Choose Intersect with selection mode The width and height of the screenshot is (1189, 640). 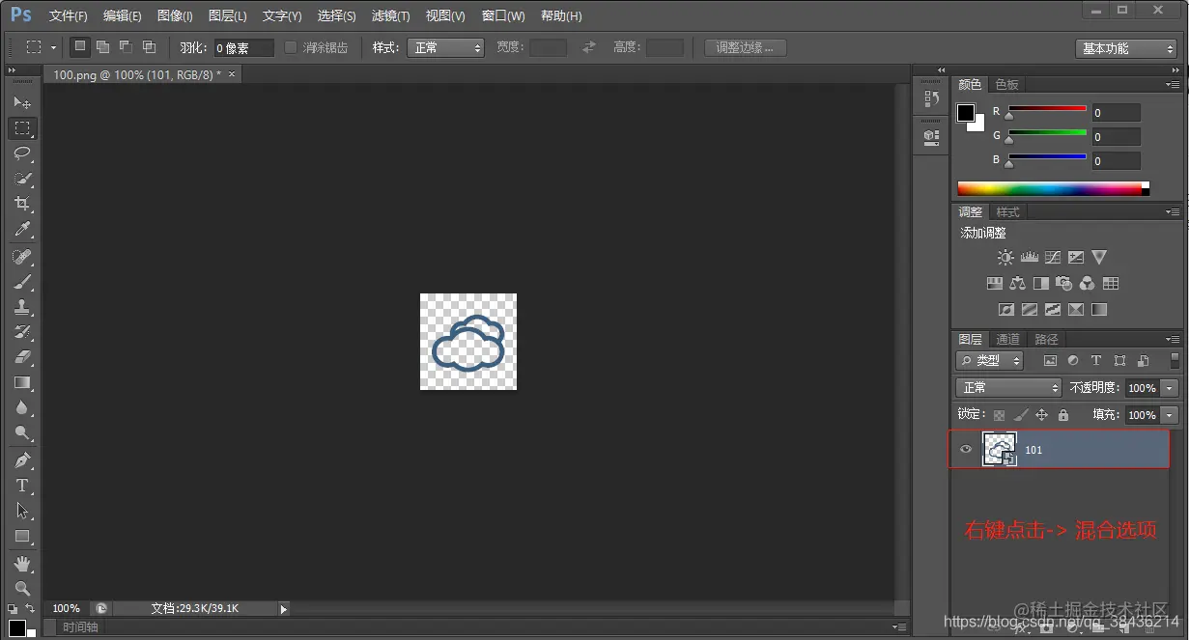[149, 46]
